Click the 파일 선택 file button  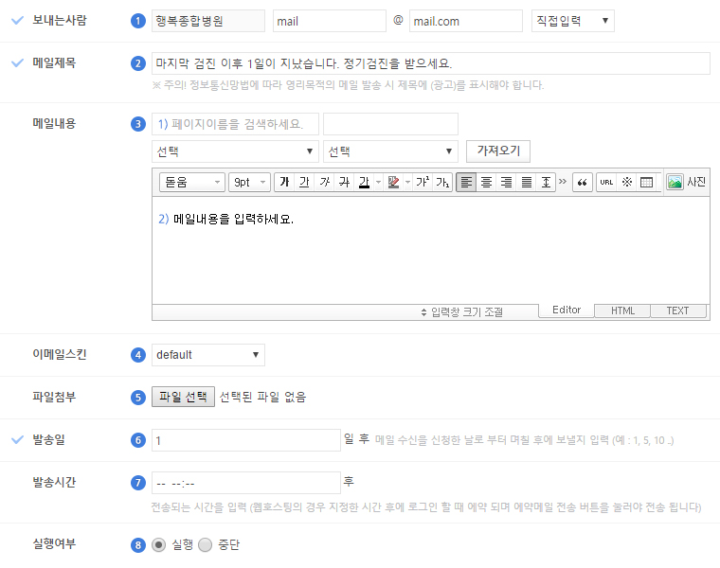tap(184, 397)
